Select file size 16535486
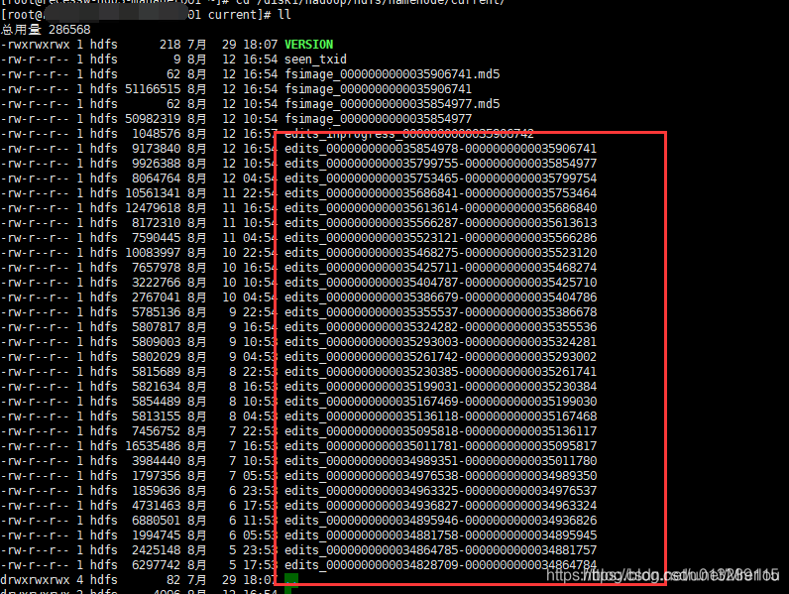The width and height of the screenshot is (789, 594). pyautogui.click(x=153, y=446)
